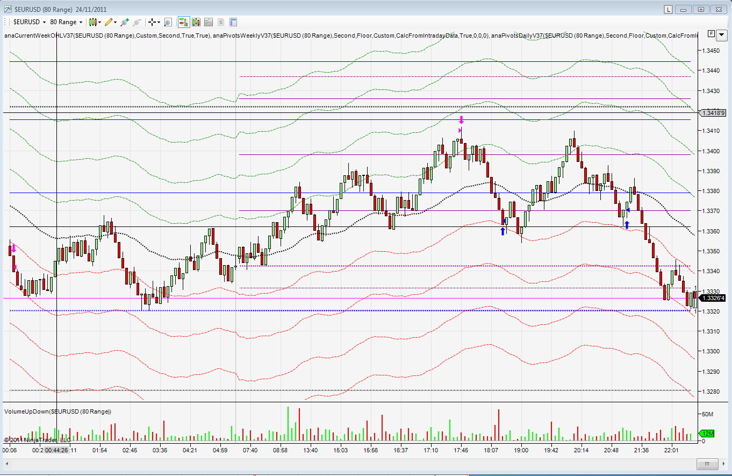The width and height of the screenshot is (732, 476).
Task: Click the F button above price axis
Action: click(x=711, y=33)
